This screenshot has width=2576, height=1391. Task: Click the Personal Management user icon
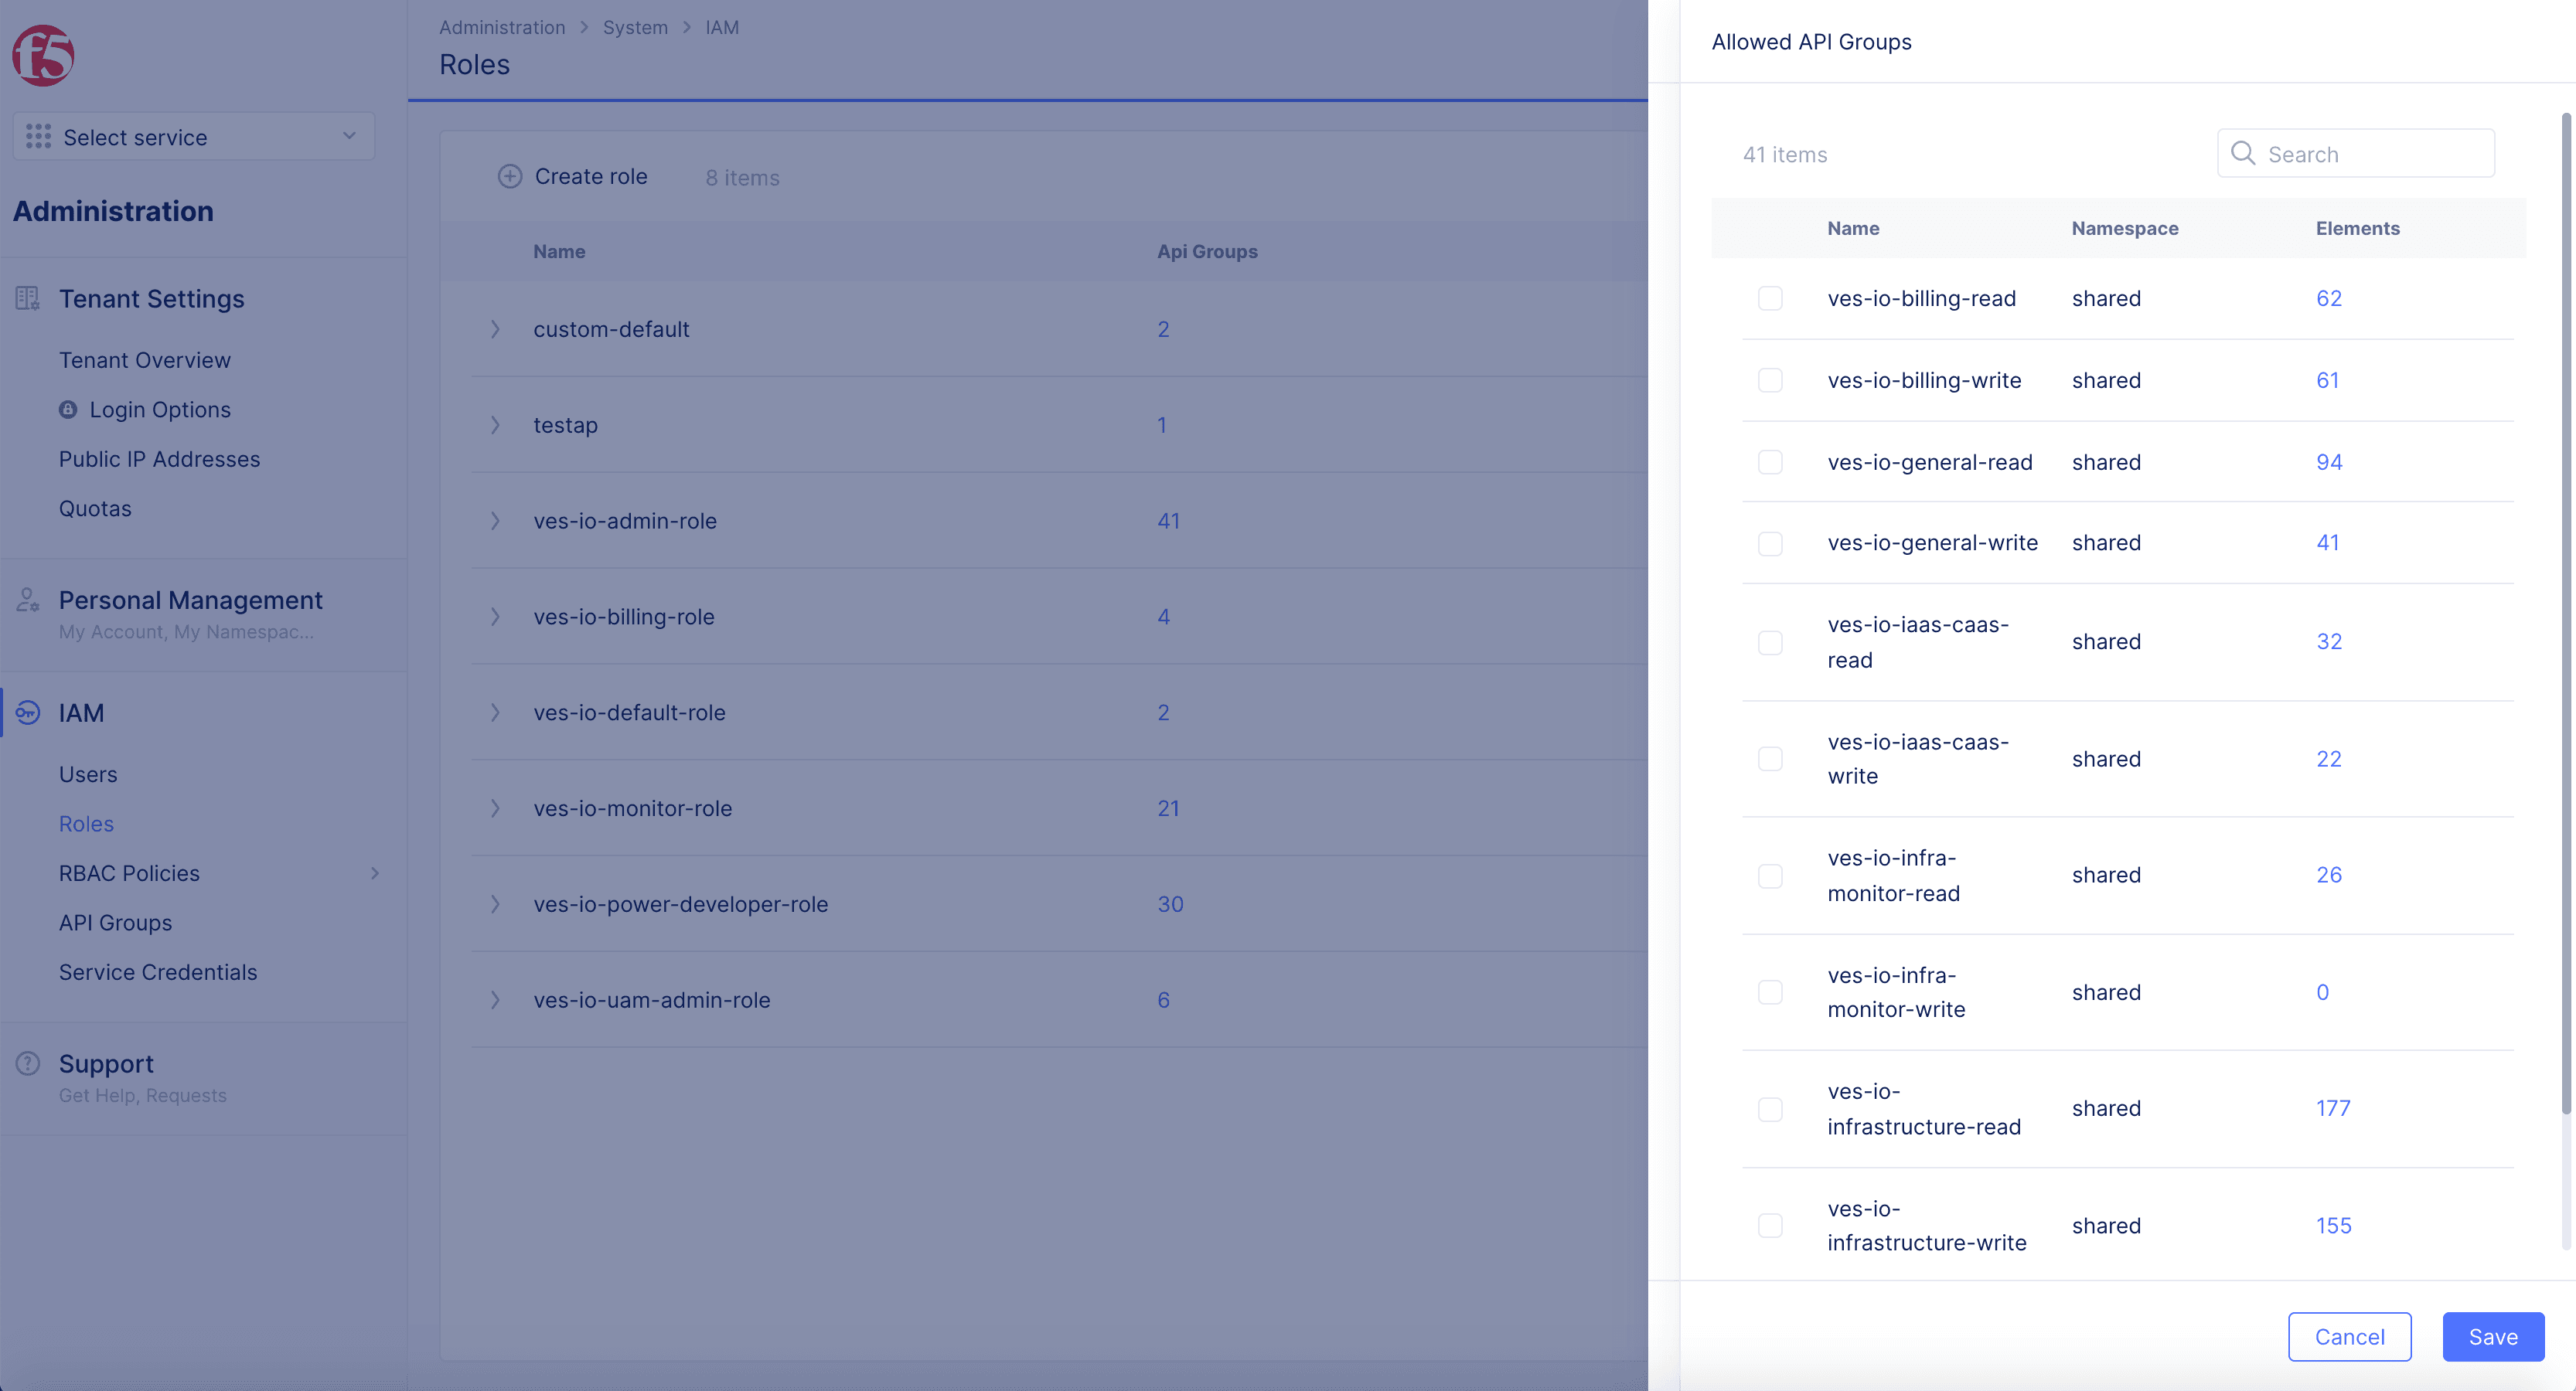(x=28, y=600)
